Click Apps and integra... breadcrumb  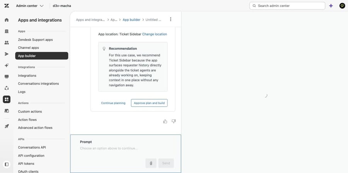click(90, 20)
